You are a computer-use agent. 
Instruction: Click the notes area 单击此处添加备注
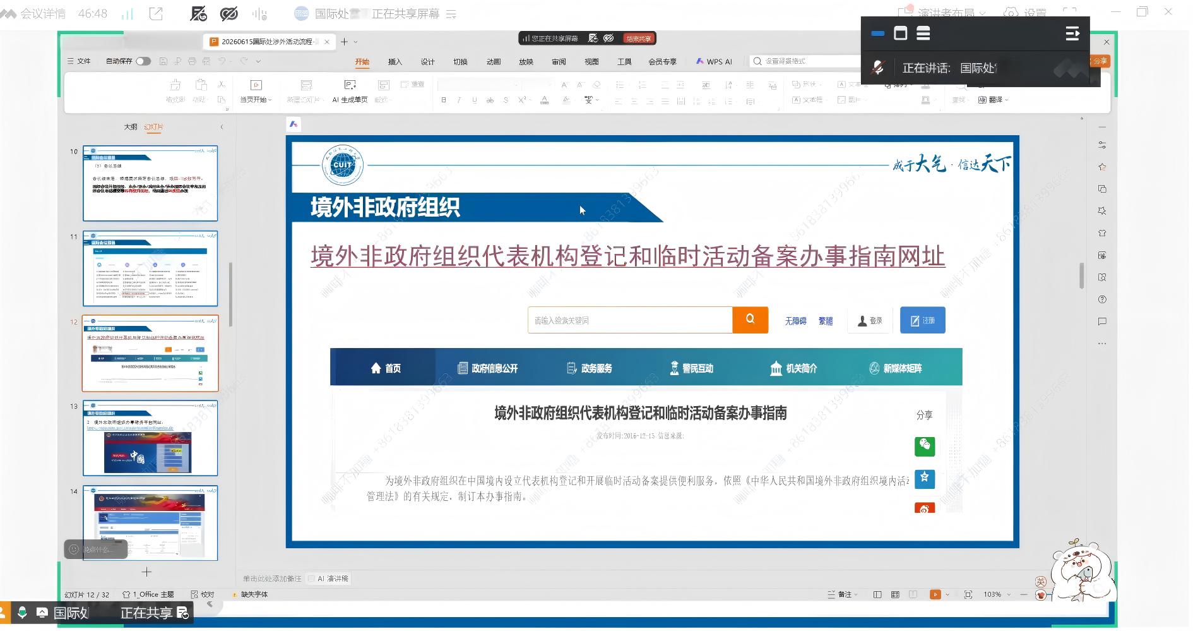coord(273,579)
